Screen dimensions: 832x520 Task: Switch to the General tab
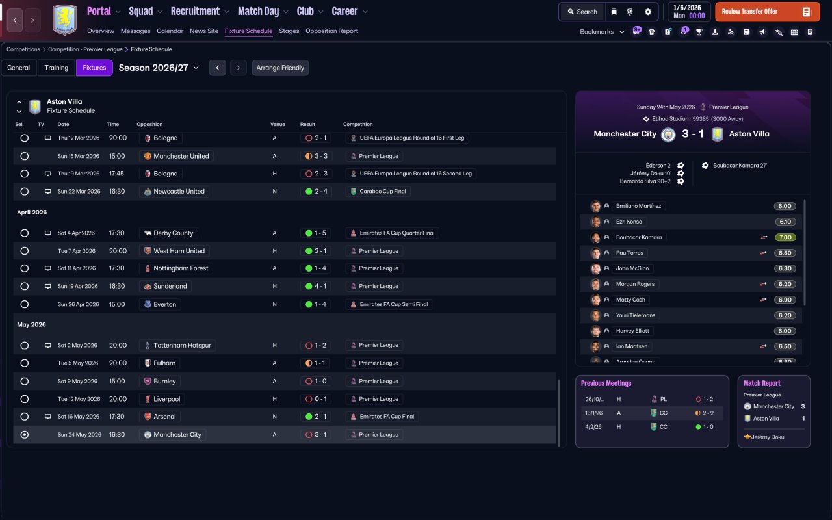tap(19, 68)
